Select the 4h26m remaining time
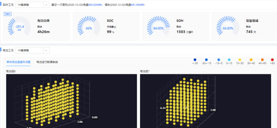Image resolution: width=277 pixels, height=128 pixels. click(44, 32)
